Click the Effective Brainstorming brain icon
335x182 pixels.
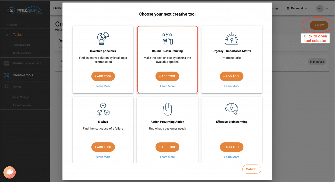(232, 109)
